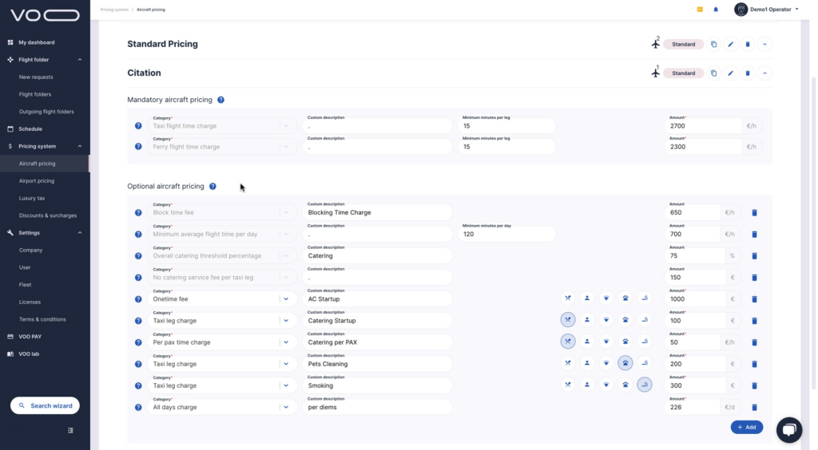Click help icon next to Mandatory aircraft pricing

[220, 100]
